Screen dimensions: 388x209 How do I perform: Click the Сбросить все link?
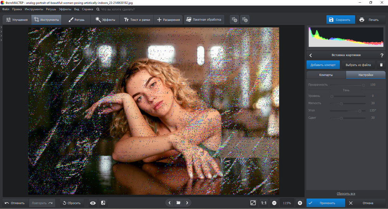[x=345, y=193]
